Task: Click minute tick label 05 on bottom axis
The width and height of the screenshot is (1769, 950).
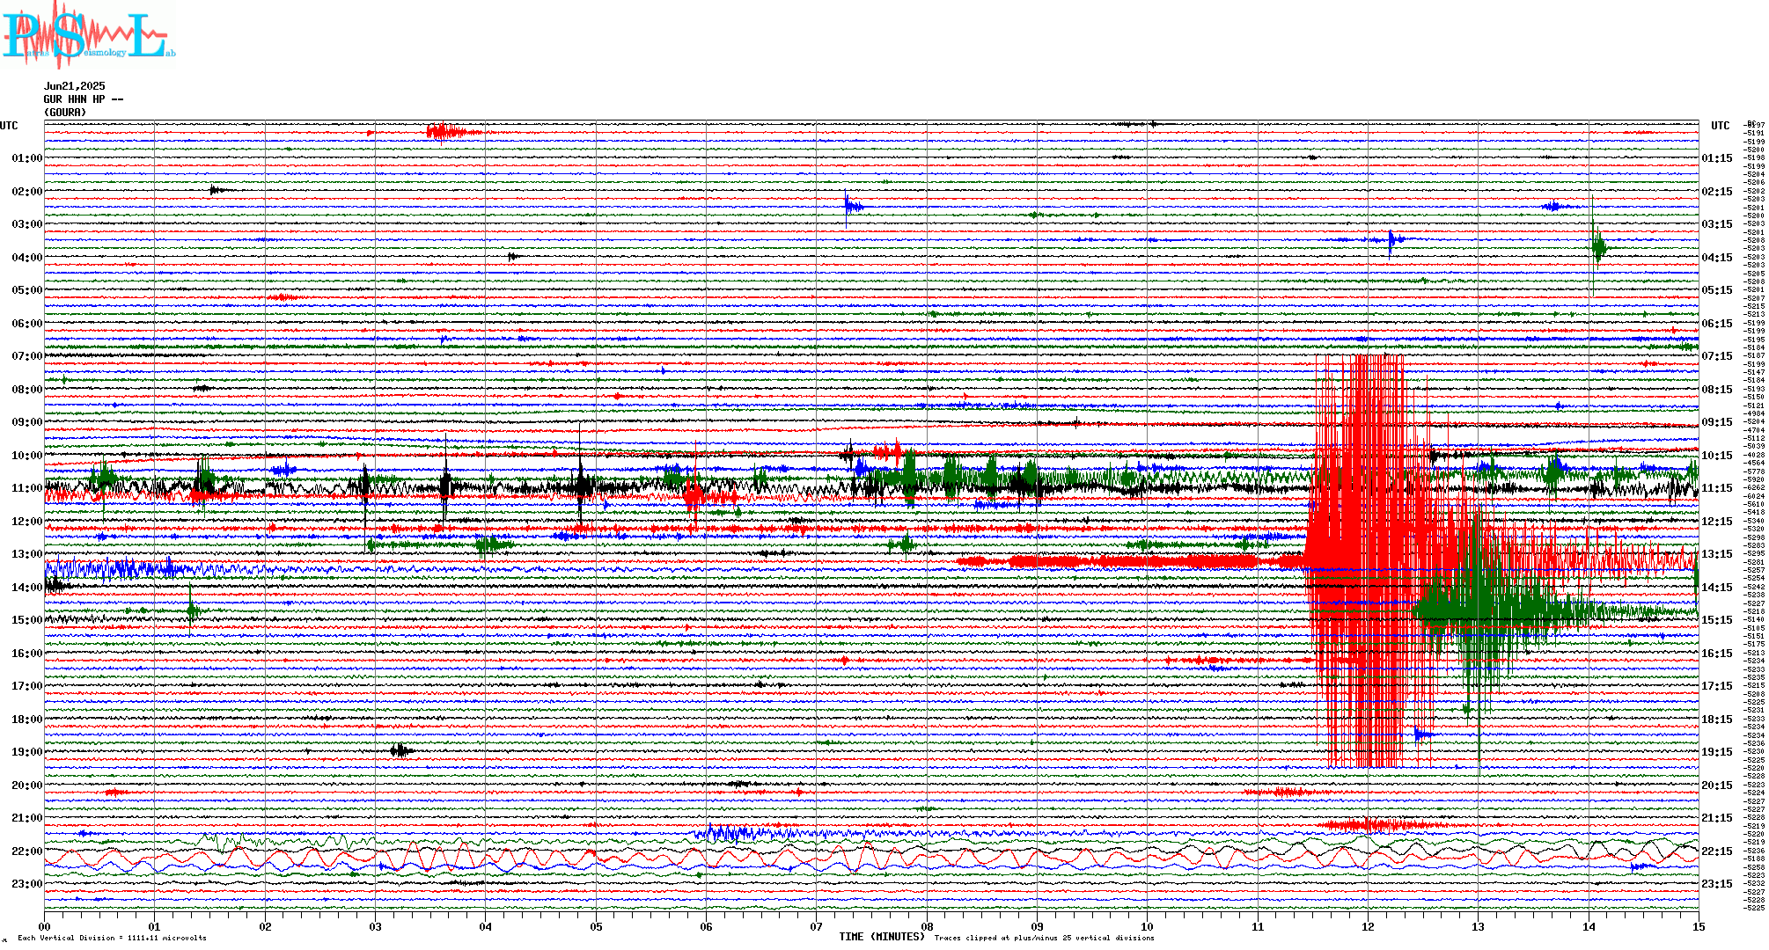Action: click(596, 926)
